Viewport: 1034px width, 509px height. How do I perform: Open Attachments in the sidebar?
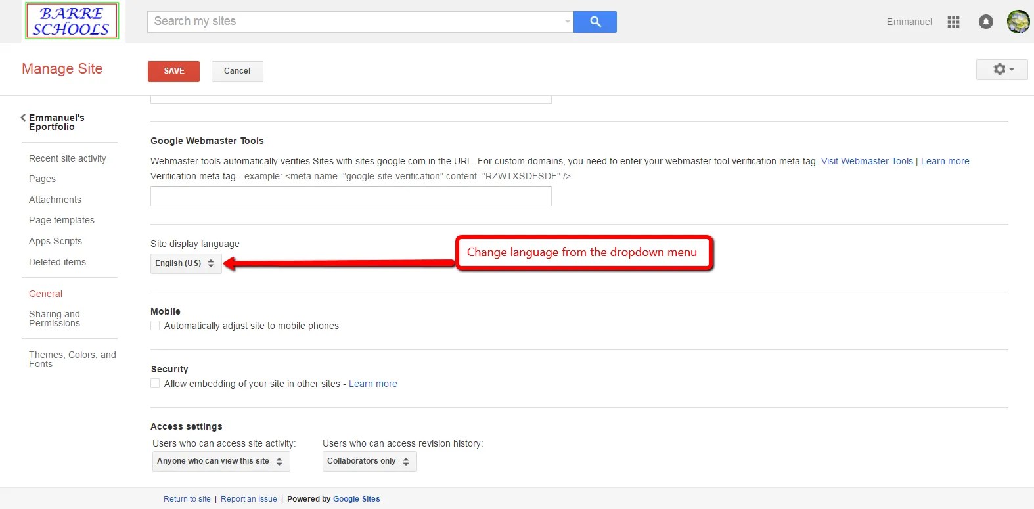point(55,200)
